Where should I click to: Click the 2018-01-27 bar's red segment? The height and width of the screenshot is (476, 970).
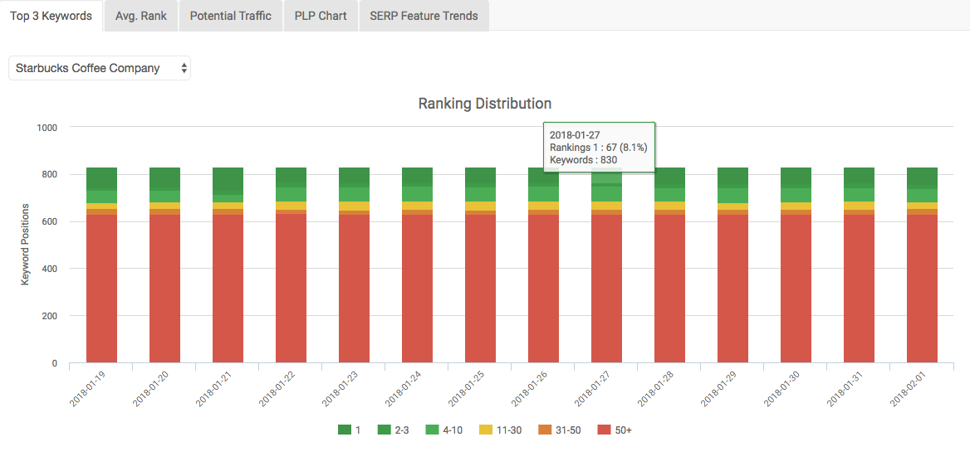(x=606, y=290)
